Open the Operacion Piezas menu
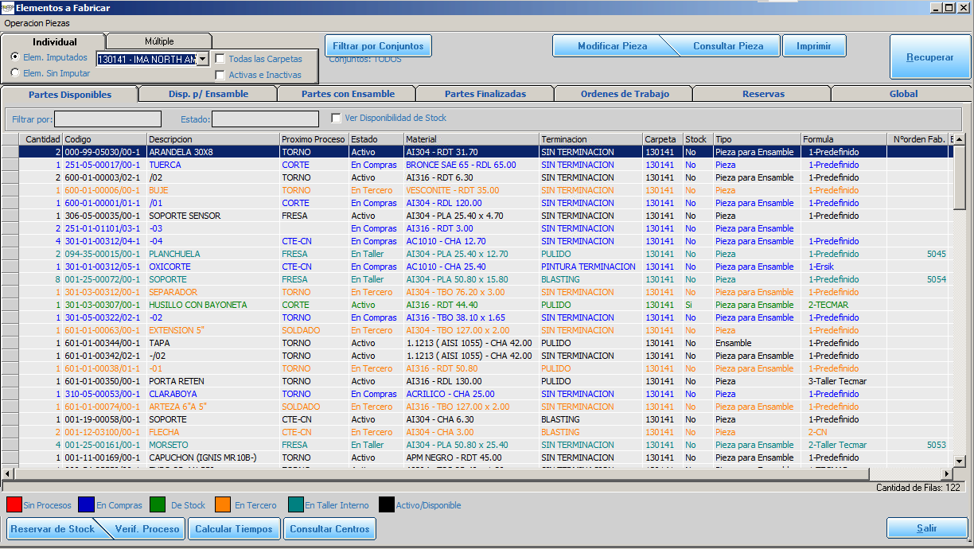 coord(37,23)
